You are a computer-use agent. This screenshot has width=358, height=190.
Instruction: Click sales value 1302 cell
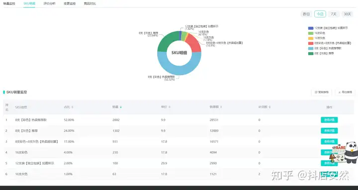click(116, 131)
